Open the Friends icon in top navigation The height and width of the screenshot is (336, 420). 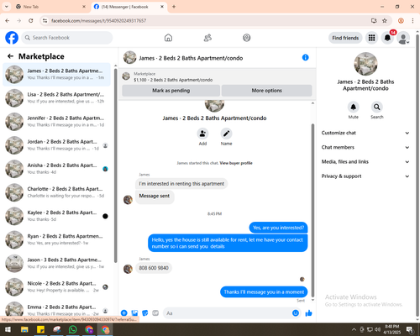207,38
